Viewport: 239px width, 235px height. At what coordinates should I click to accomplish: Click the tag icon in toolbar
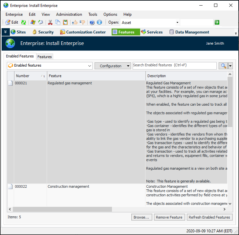click(41, 22)
